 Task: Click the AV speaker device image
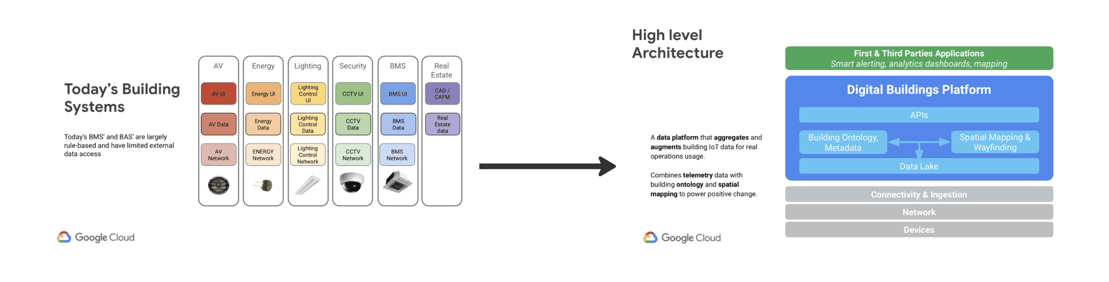tap(218, 186)
